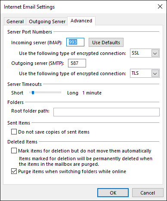Click the SSL combo box text
The image size is (167, 201).
135,53
